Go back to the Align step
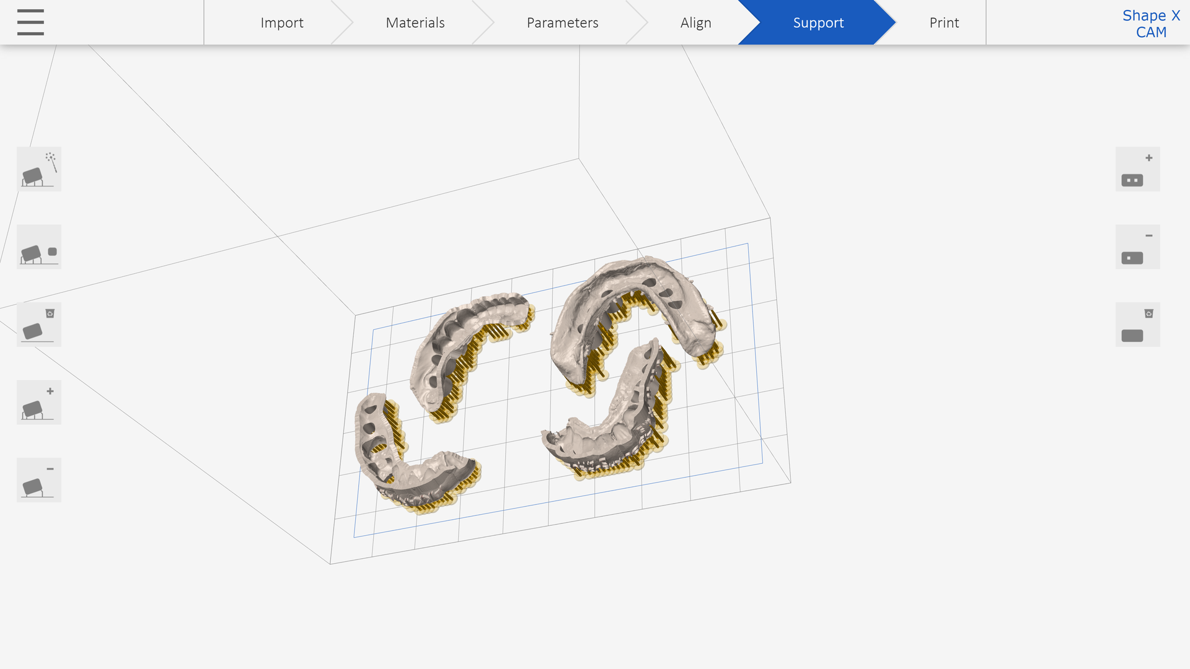The image size is (1190, 669). click(695, 23)
